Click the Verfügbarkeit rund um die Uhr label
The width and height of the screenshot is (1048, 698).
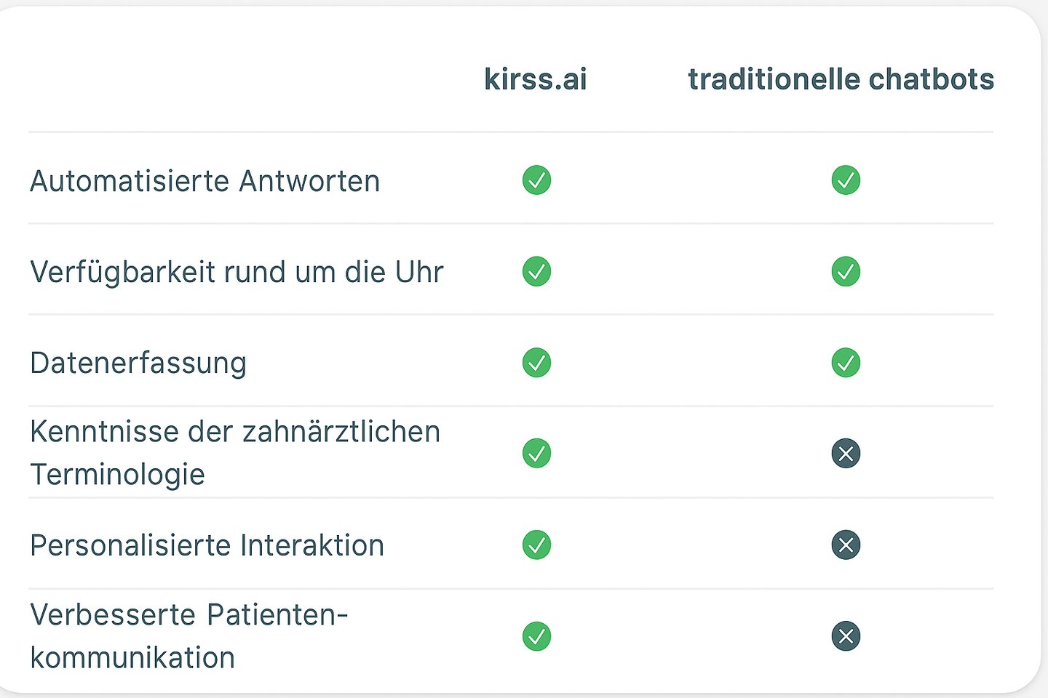(237, 272)
